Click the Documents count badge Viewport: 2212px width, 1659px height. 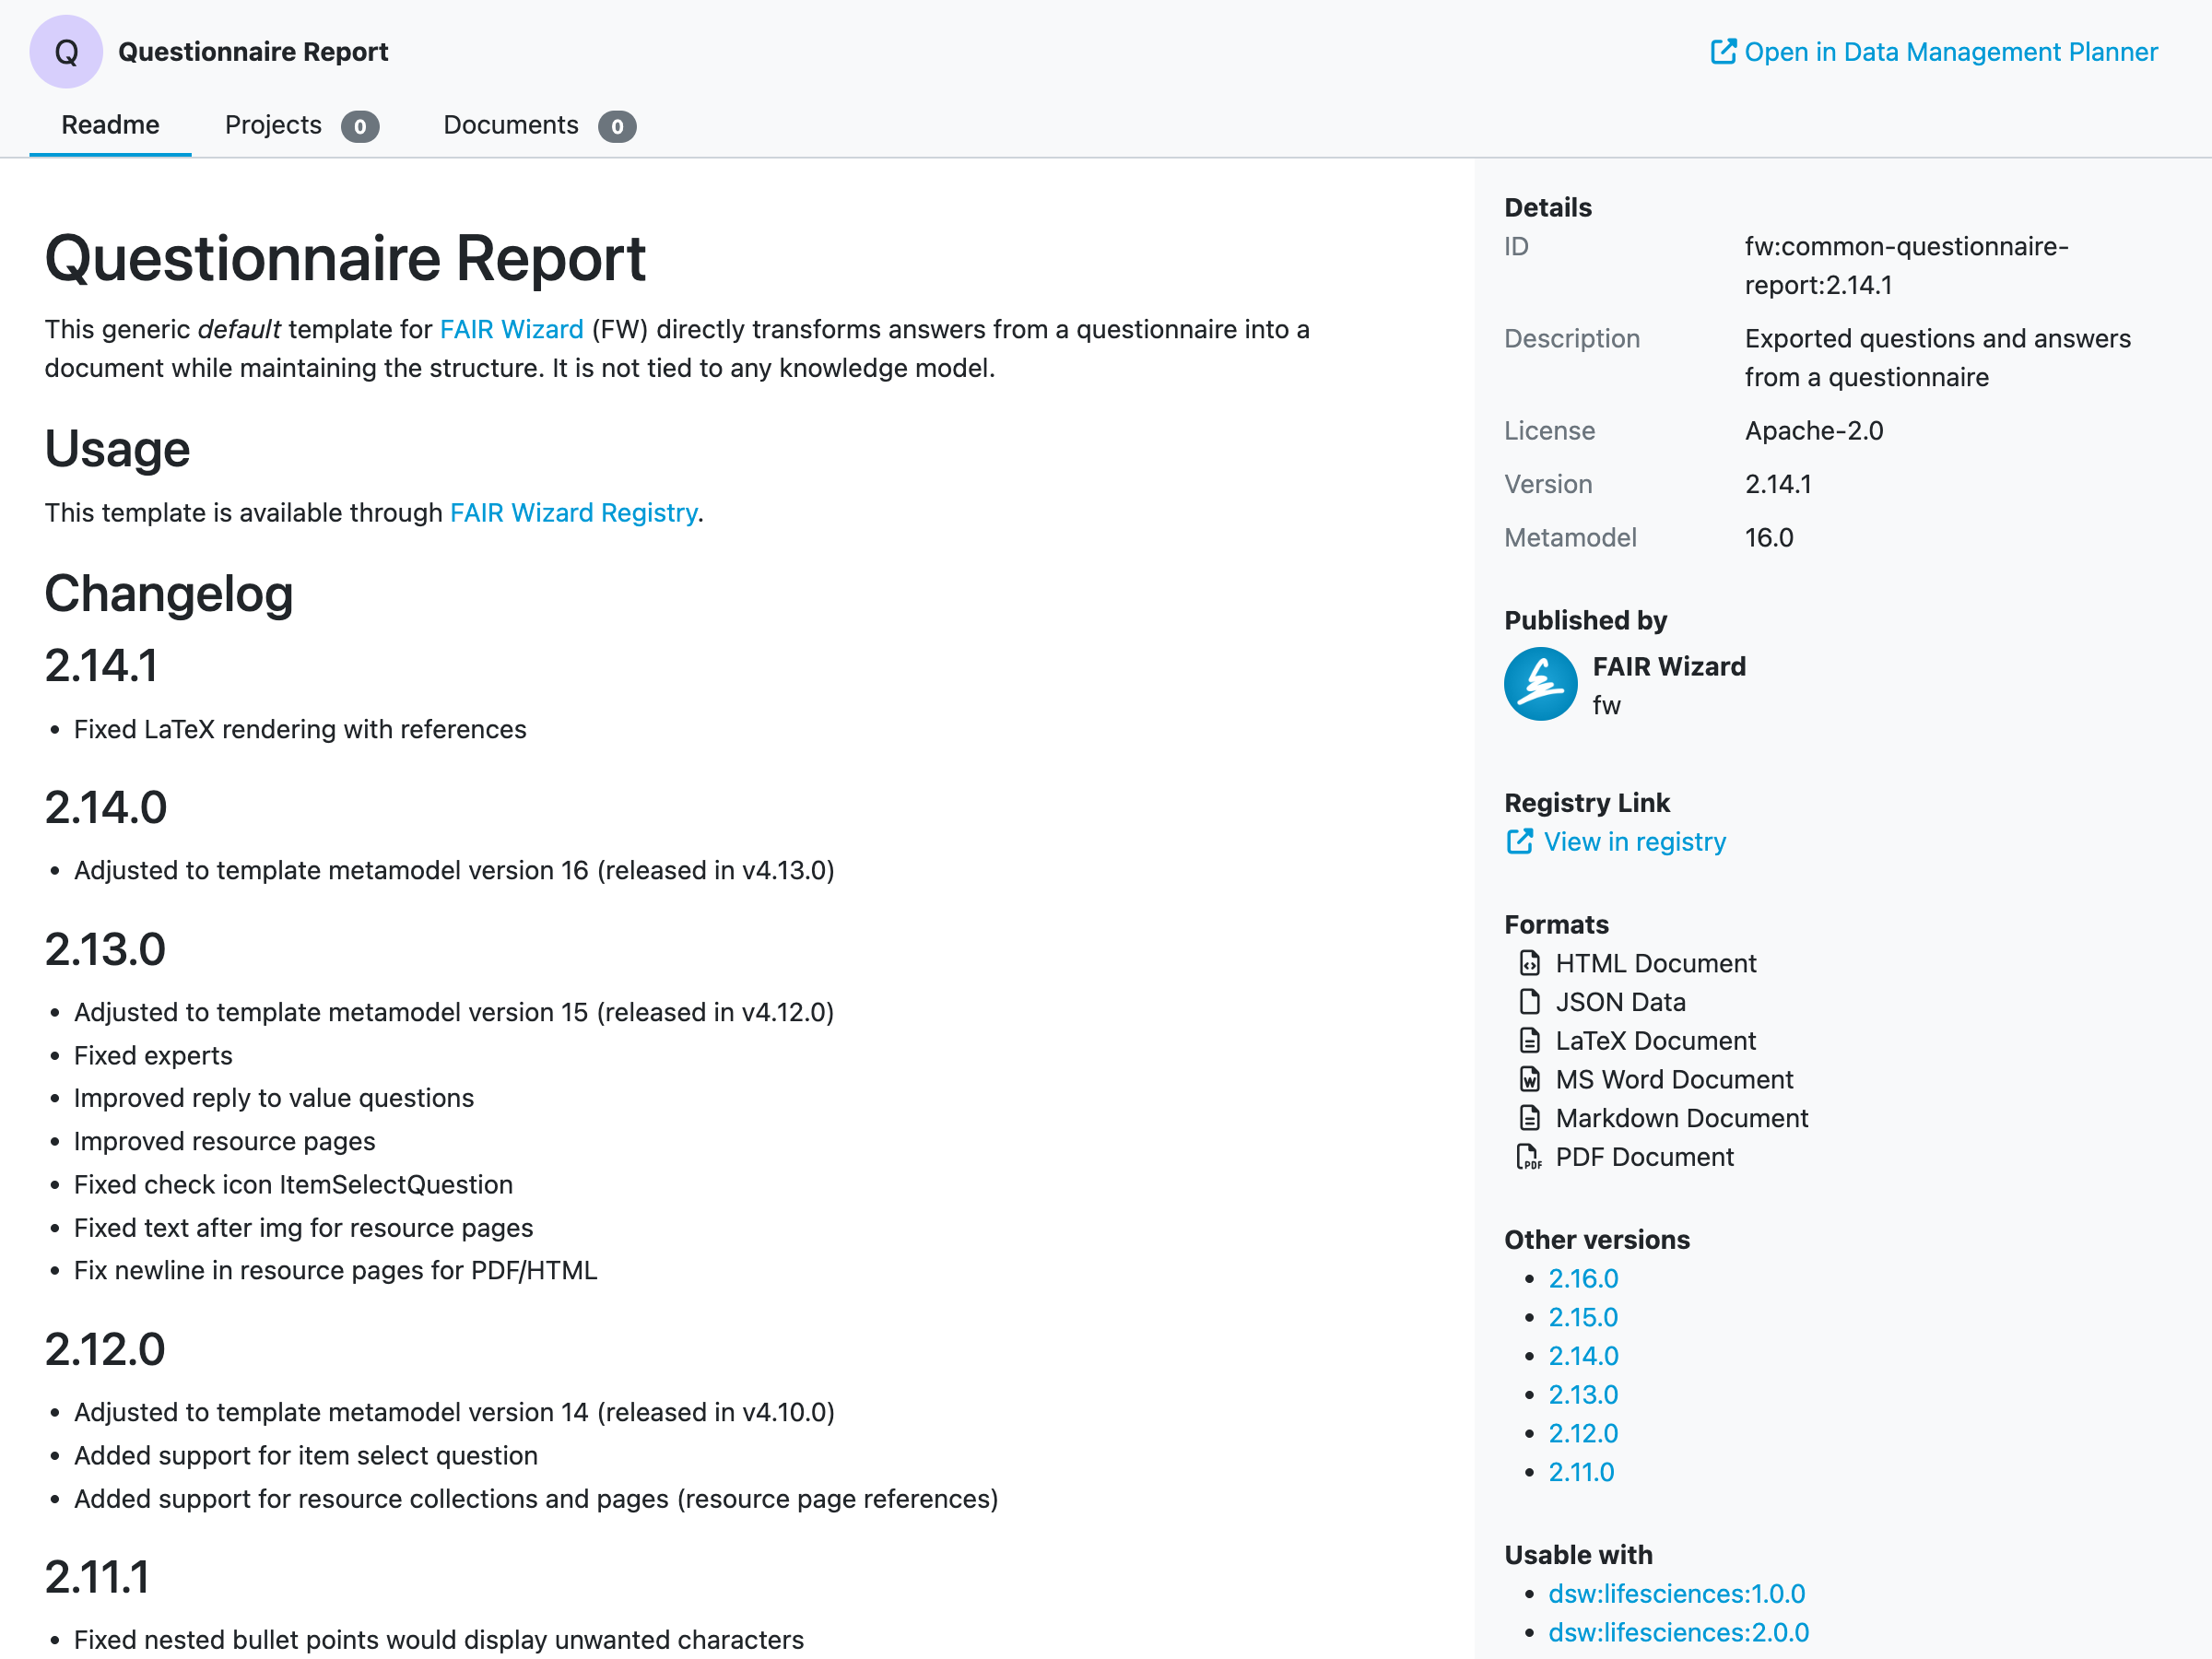coord(617,126)
